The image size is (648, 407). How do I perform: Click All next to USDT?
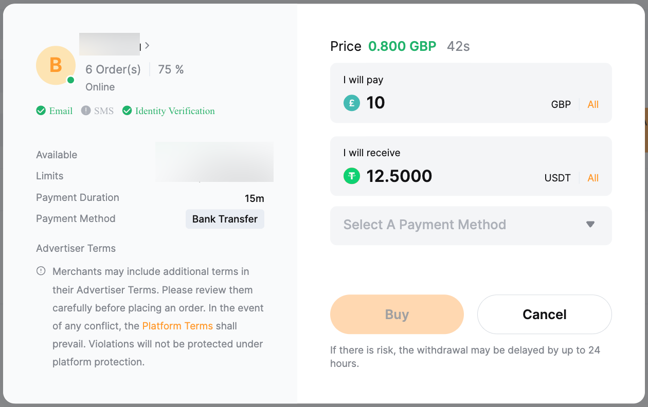point(593,178)
